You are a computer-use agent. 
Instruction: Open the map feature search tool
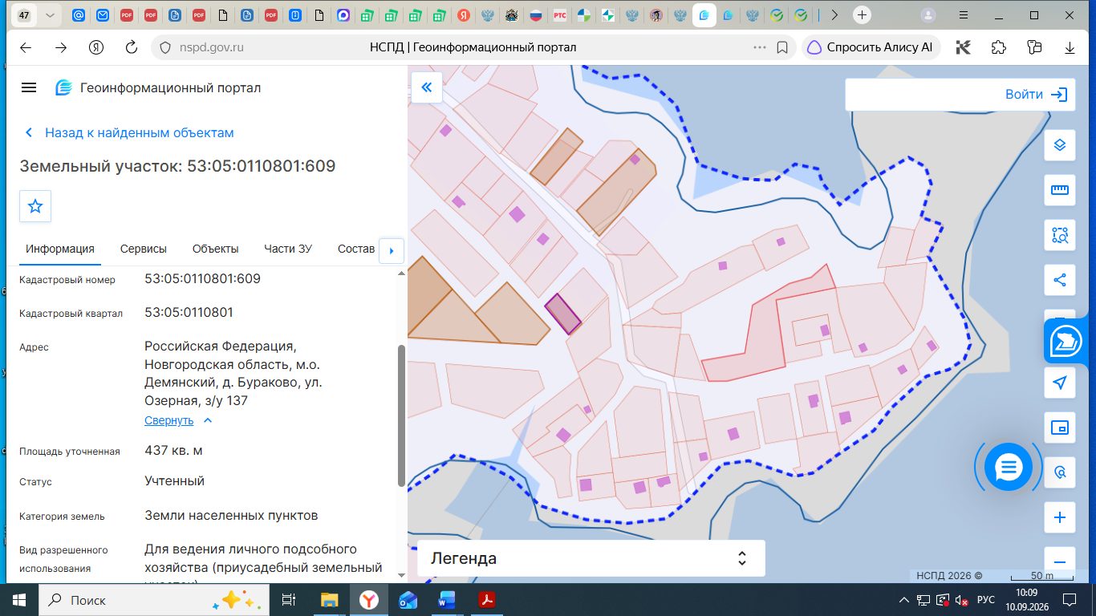tap(1059, 472)
